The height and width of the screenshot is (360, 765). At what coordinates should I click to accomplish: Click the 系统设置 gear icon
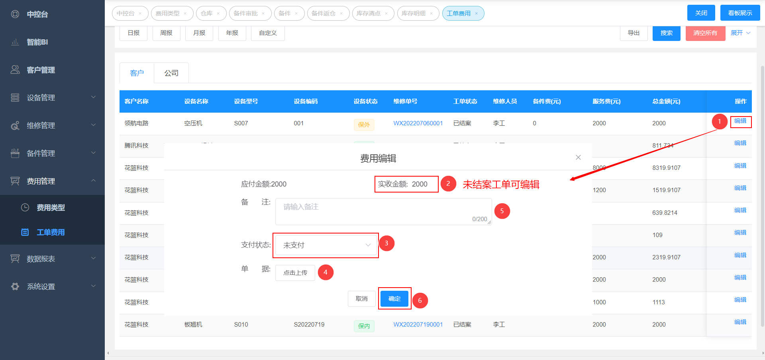click(x=15, y=287)
